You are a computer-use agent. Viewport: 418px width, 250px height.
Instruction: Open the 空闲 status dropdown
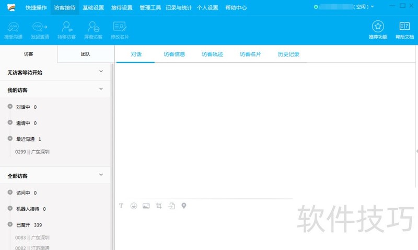(364, 7)
